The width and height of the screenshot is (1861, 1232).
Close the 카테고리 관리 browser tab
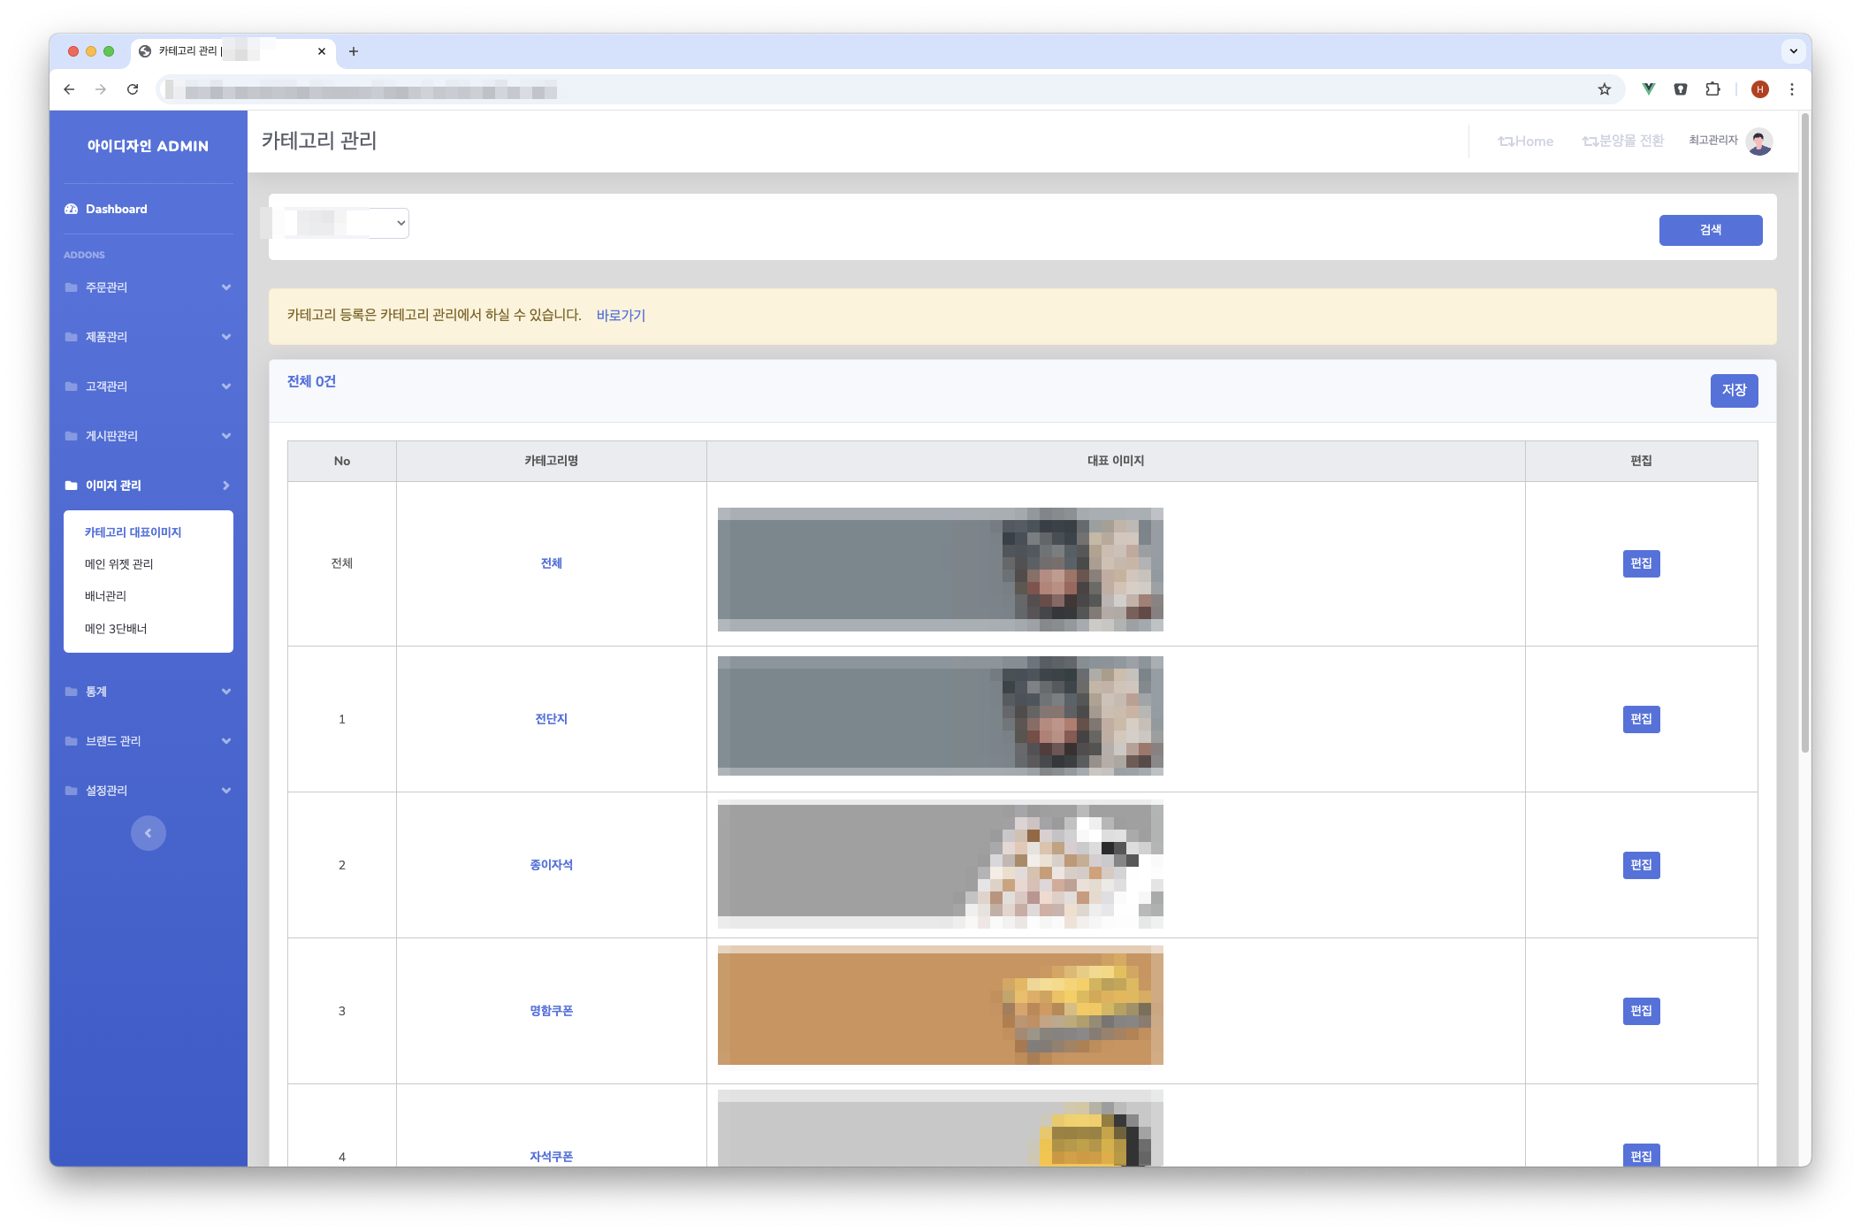click(x=322, y=51)
